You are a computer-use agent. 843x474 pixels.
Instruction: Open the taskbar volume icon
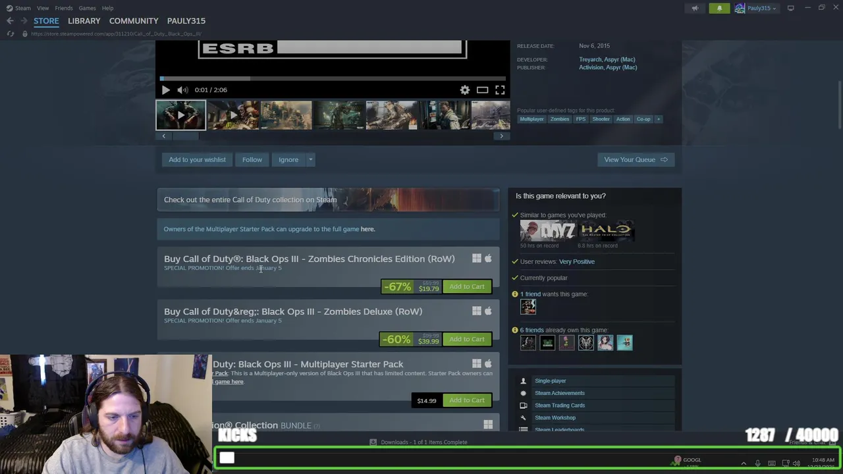click(x=796, y=463)
